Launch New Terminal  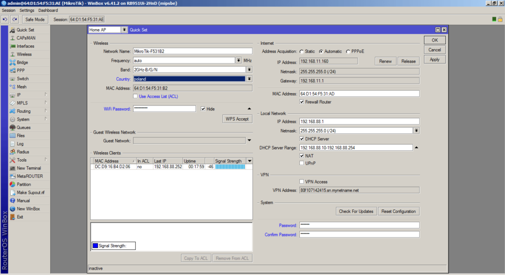[29, 168]
